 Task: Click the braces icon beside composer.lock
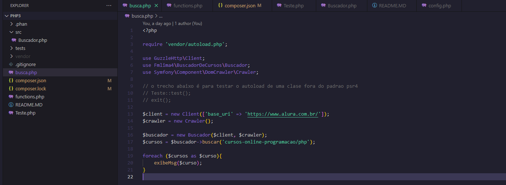coord(11,89)
